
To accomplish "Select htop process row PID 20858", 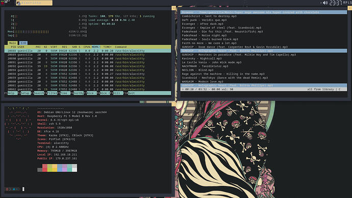I will coord(88,74).
